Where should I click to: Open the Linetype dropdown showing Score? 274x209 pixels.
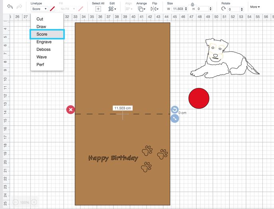pyautogui.click(x=39, y=9)
